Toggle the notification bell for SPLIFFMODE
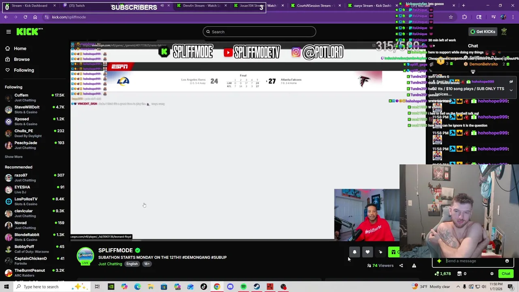519x292 pixels. point(354,252)
